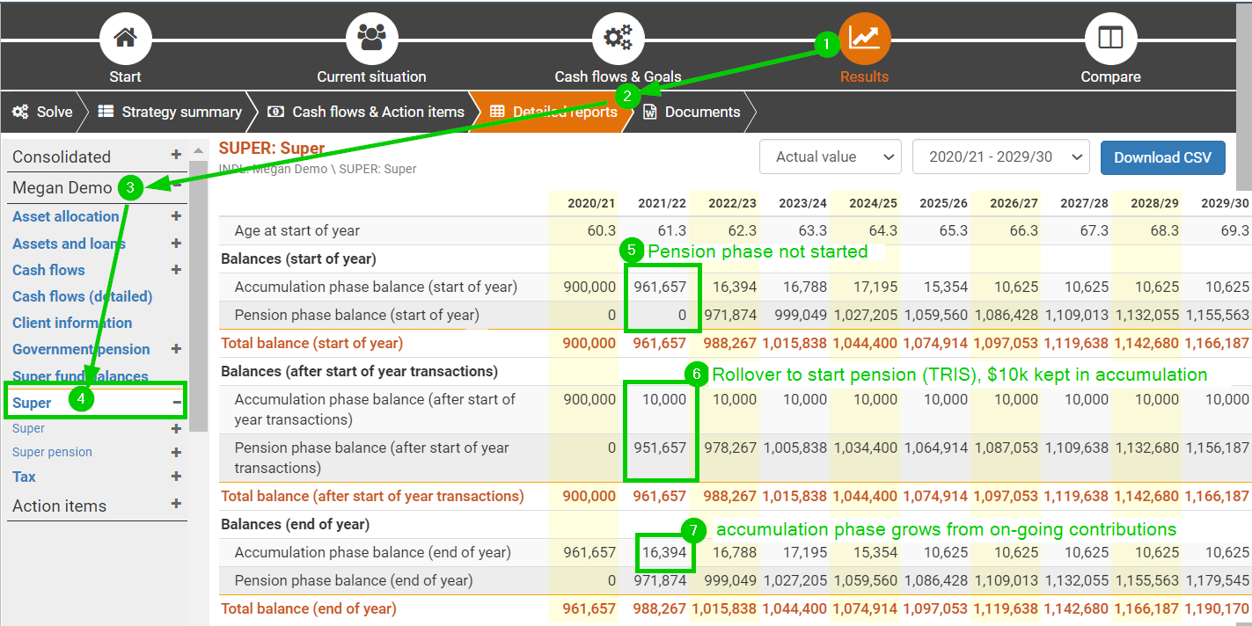Click the sidebar vertical scrollbar

point(198,290)
